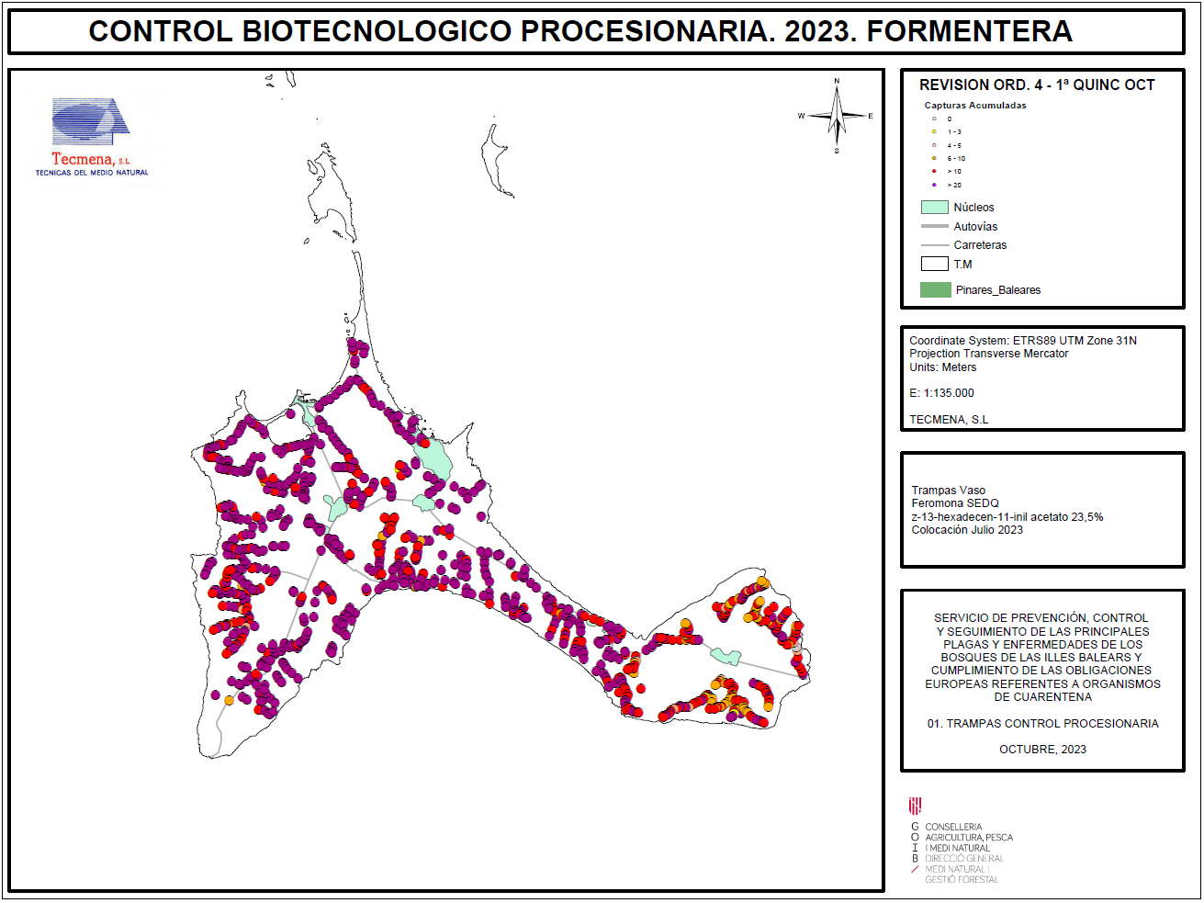Click the GOIB government emblem
The image size is (1204, 903).
(x=915, y=806)
